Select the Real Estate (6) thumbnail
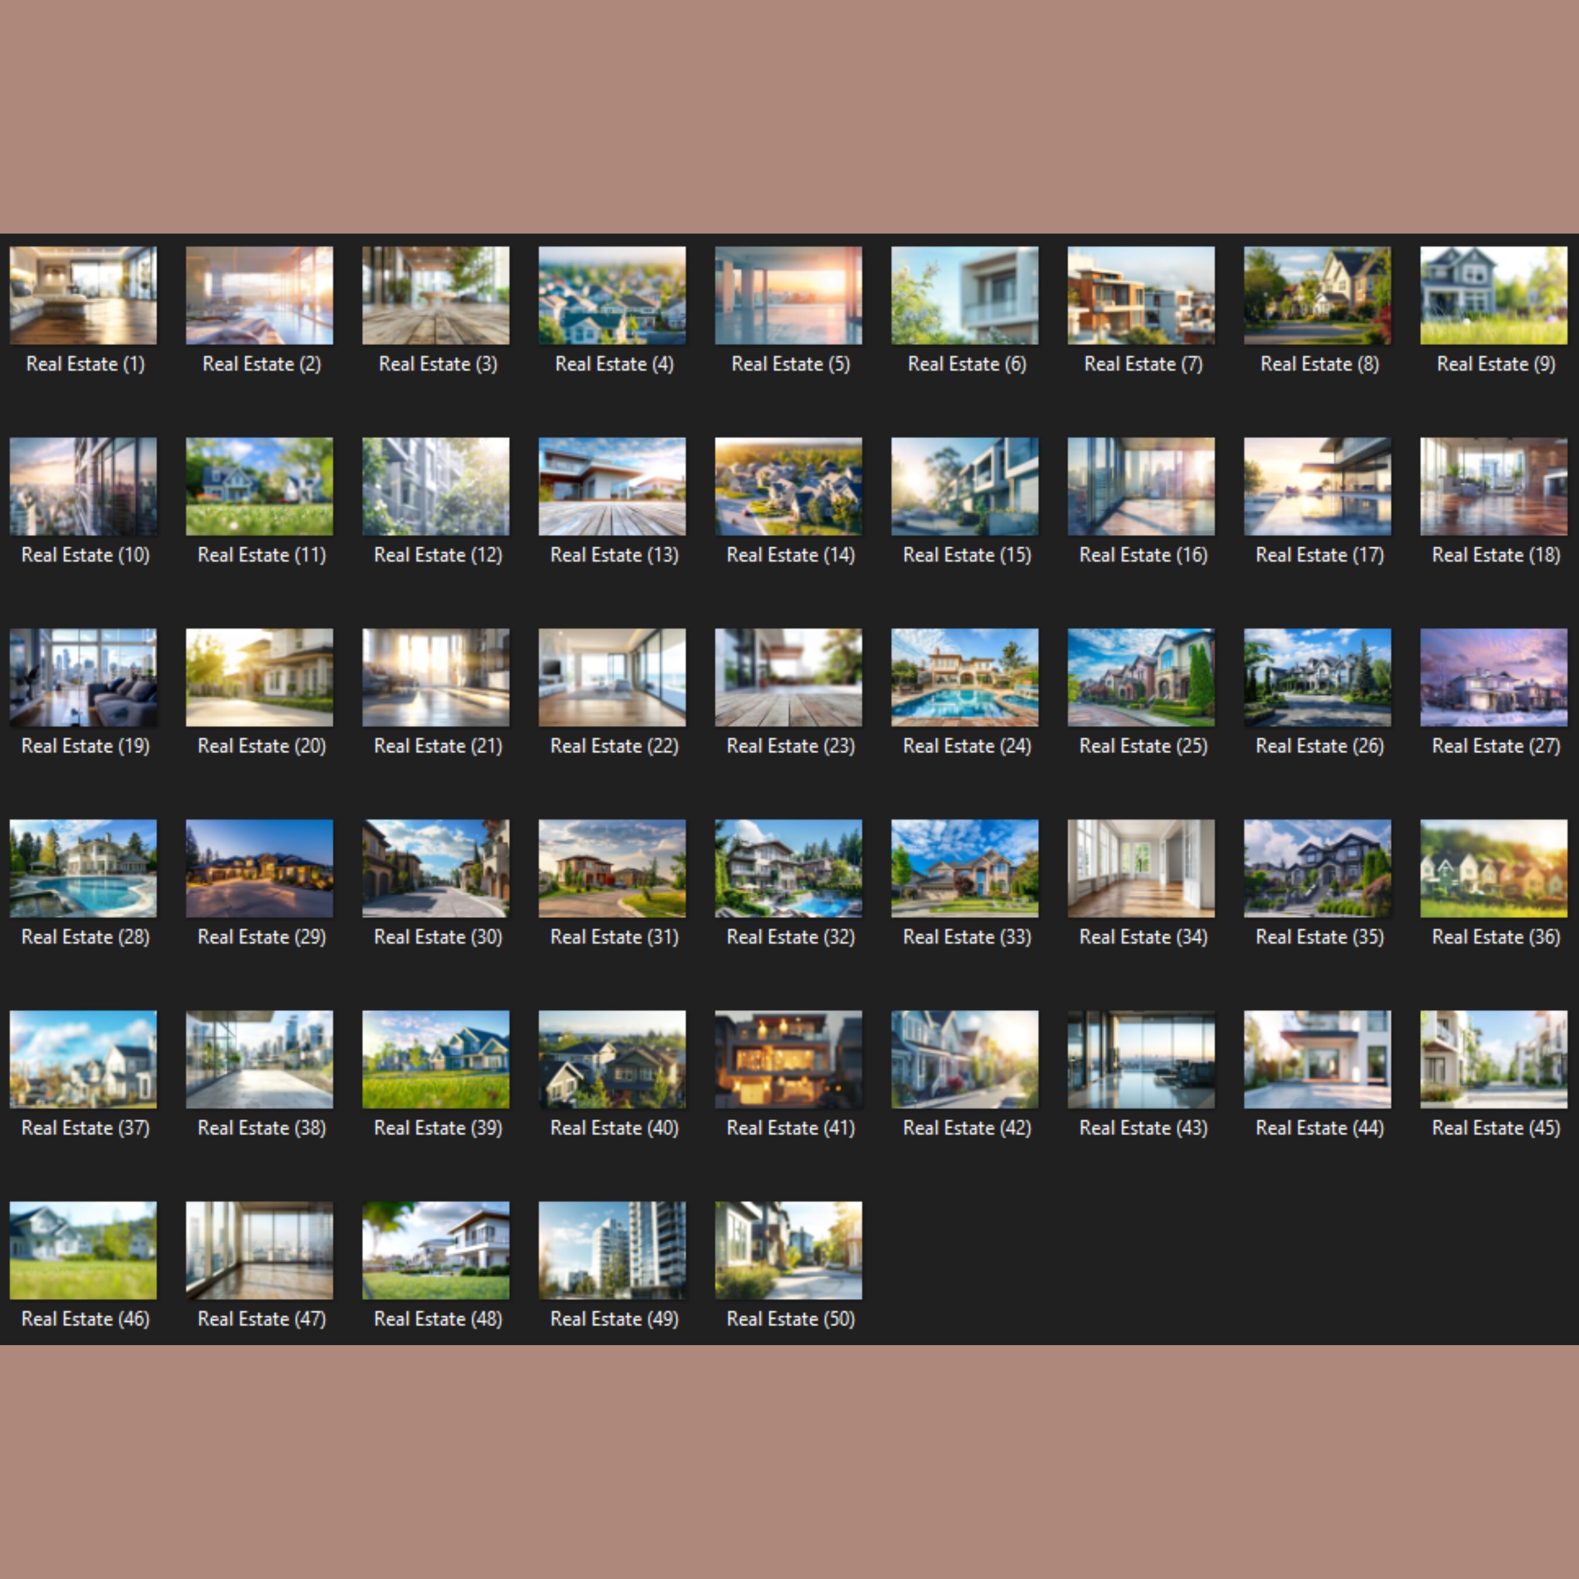The image size is (1579, 1579). 965,295
